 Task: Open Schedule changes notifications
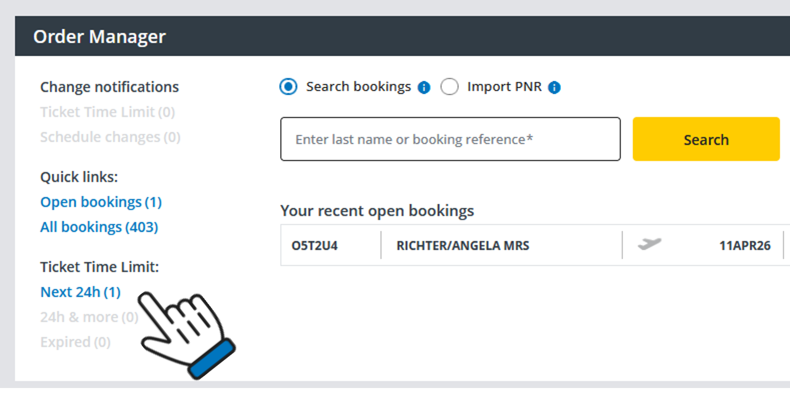click(111, 137)
